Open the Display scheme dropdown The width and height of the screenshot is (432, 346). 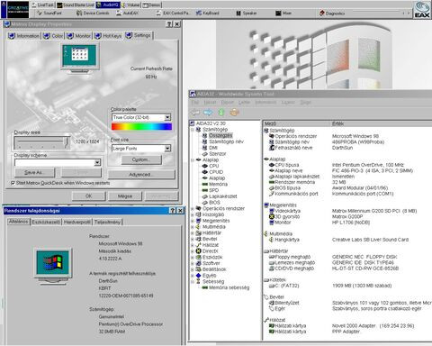[x=97, y=163]
